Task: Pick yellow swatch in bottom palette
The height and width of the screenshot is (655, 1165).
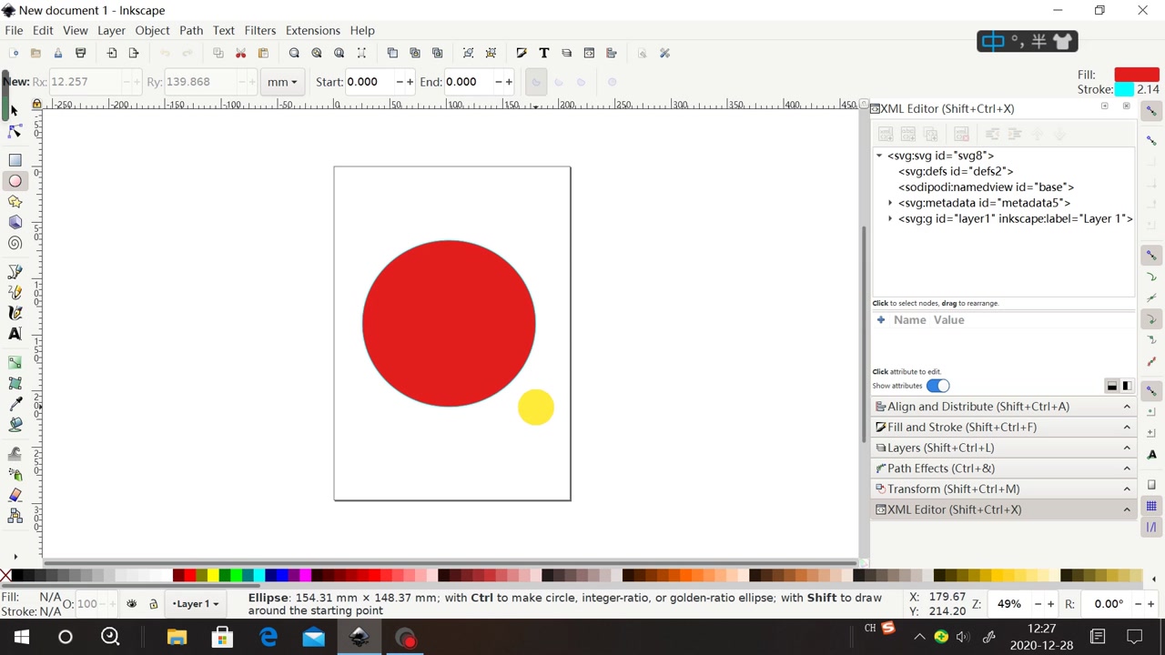Action: pyautogui.click(x=212, y=576)
